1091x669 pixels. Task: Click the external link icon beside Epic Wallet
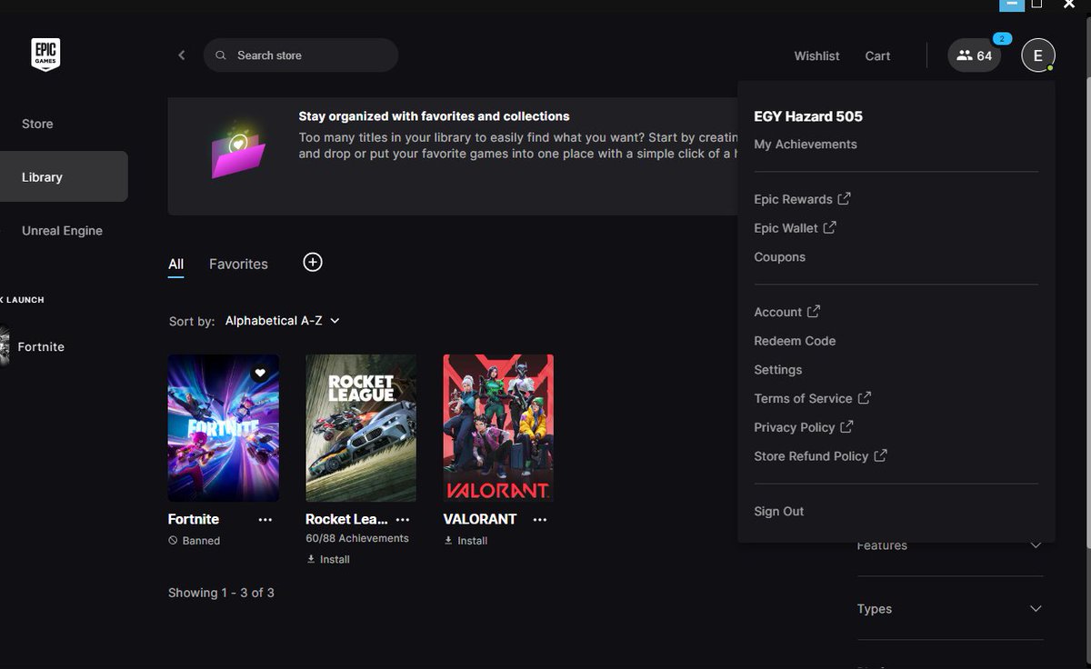click(829, 227)
